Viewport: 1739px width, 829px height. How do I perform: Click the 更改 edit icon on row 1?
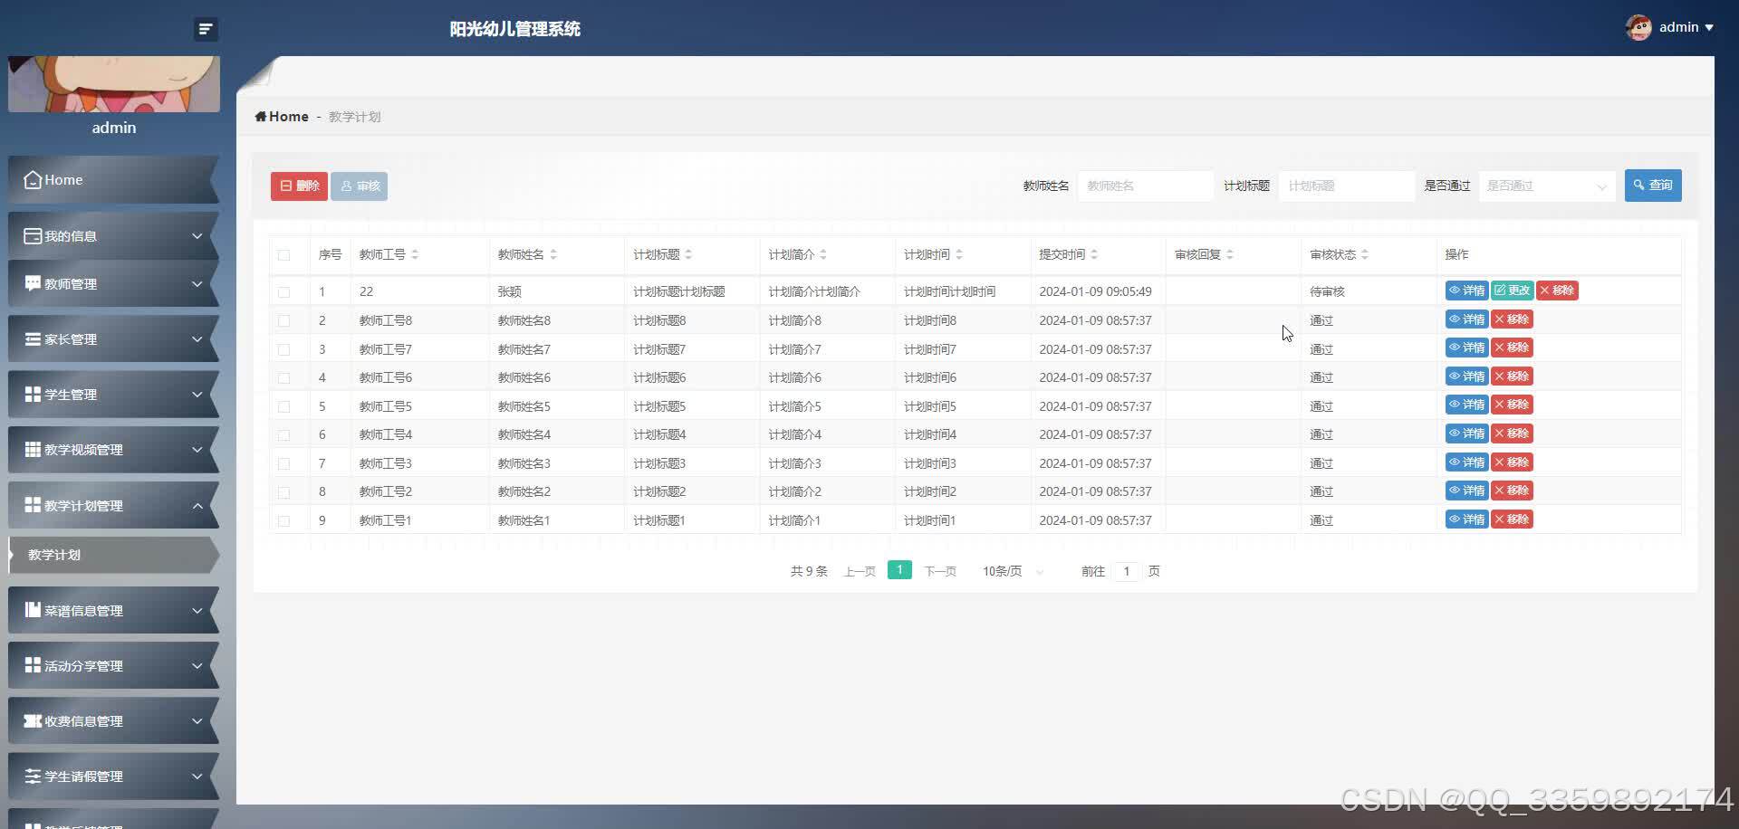tap(1512, 291)
